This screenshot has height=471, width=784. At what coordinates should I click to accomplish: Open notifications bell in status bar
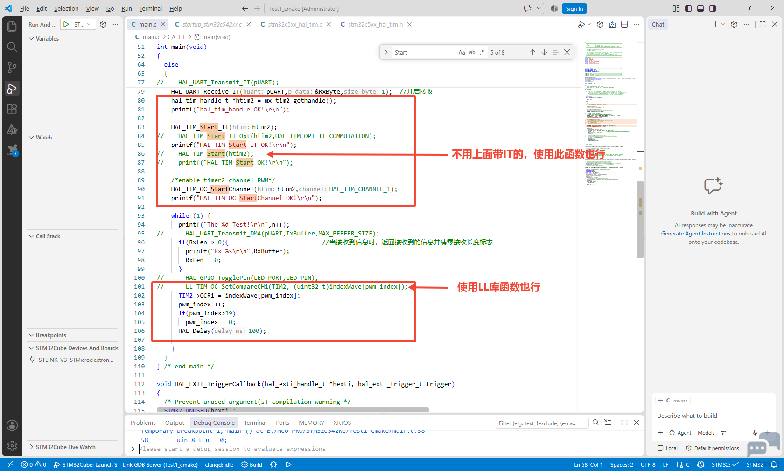pos(774,464)
